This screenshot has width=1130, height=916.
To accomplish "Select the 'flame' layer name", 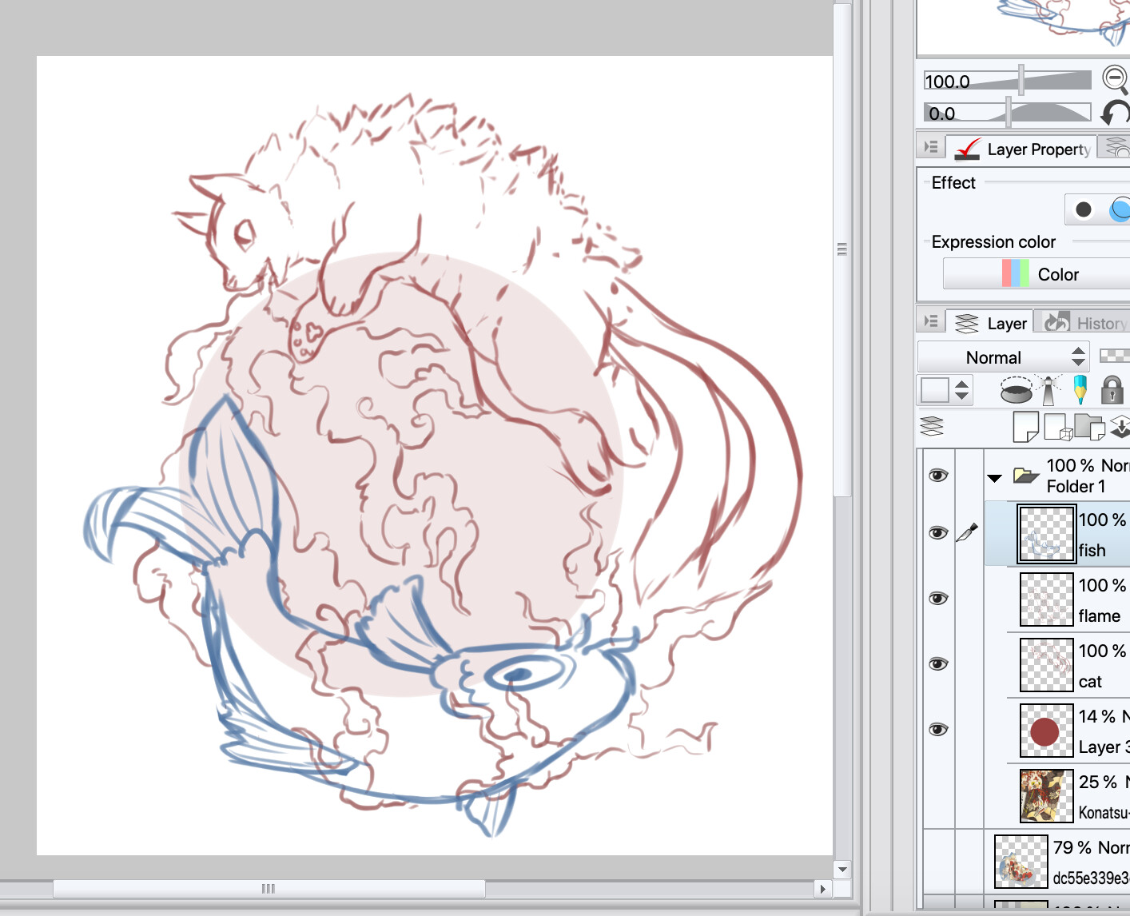I will pyautogui.click(x=1099, y=616).
